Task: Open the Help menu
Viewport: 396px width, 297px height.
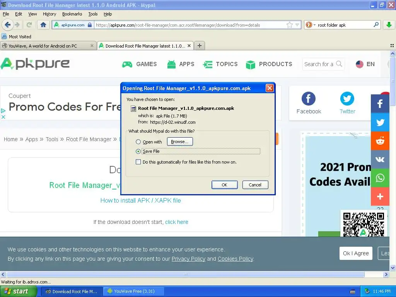Action: click(x=108, y=14)
